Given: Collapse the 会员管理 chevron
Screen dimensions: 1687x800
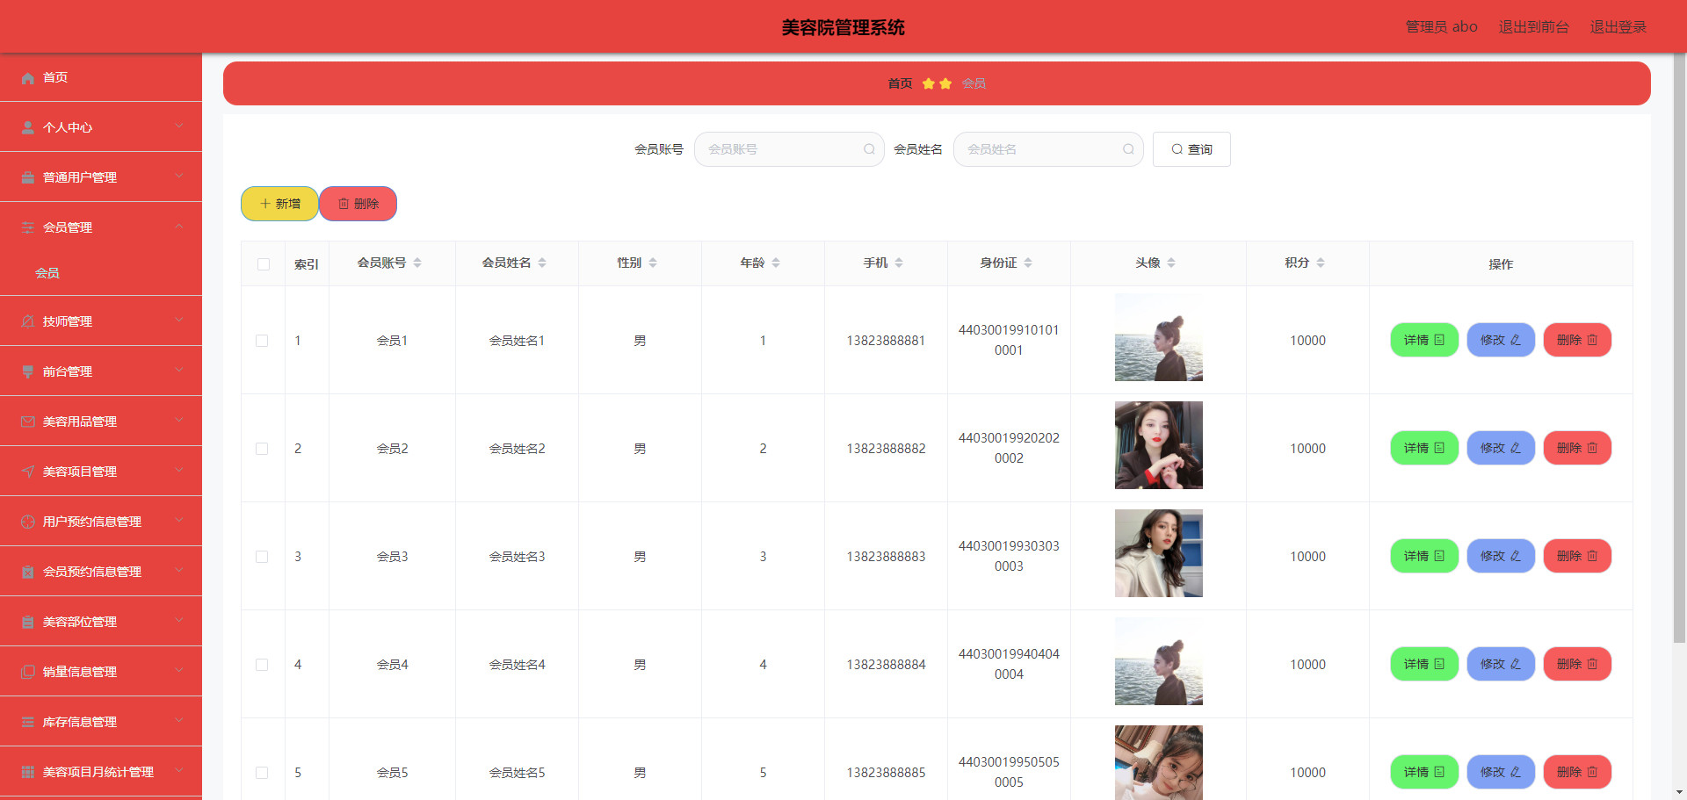Looking at the screenshot, I should [179, 227].
